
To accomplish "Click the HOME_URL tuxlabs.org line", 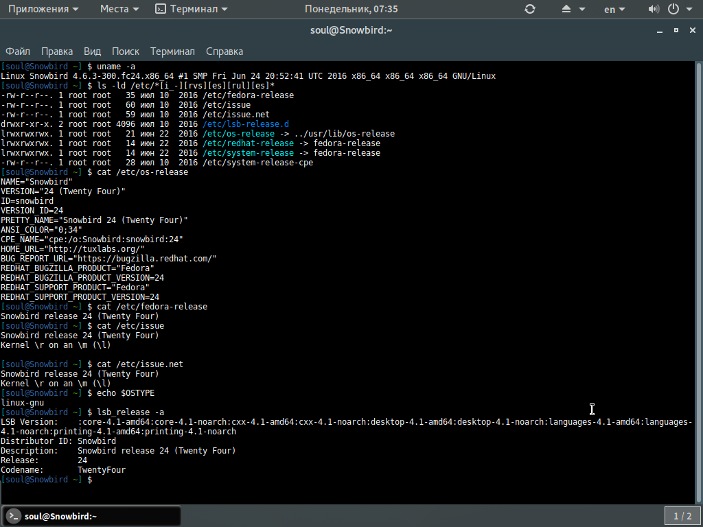I will pyautogui.click(x=73, y=249).
